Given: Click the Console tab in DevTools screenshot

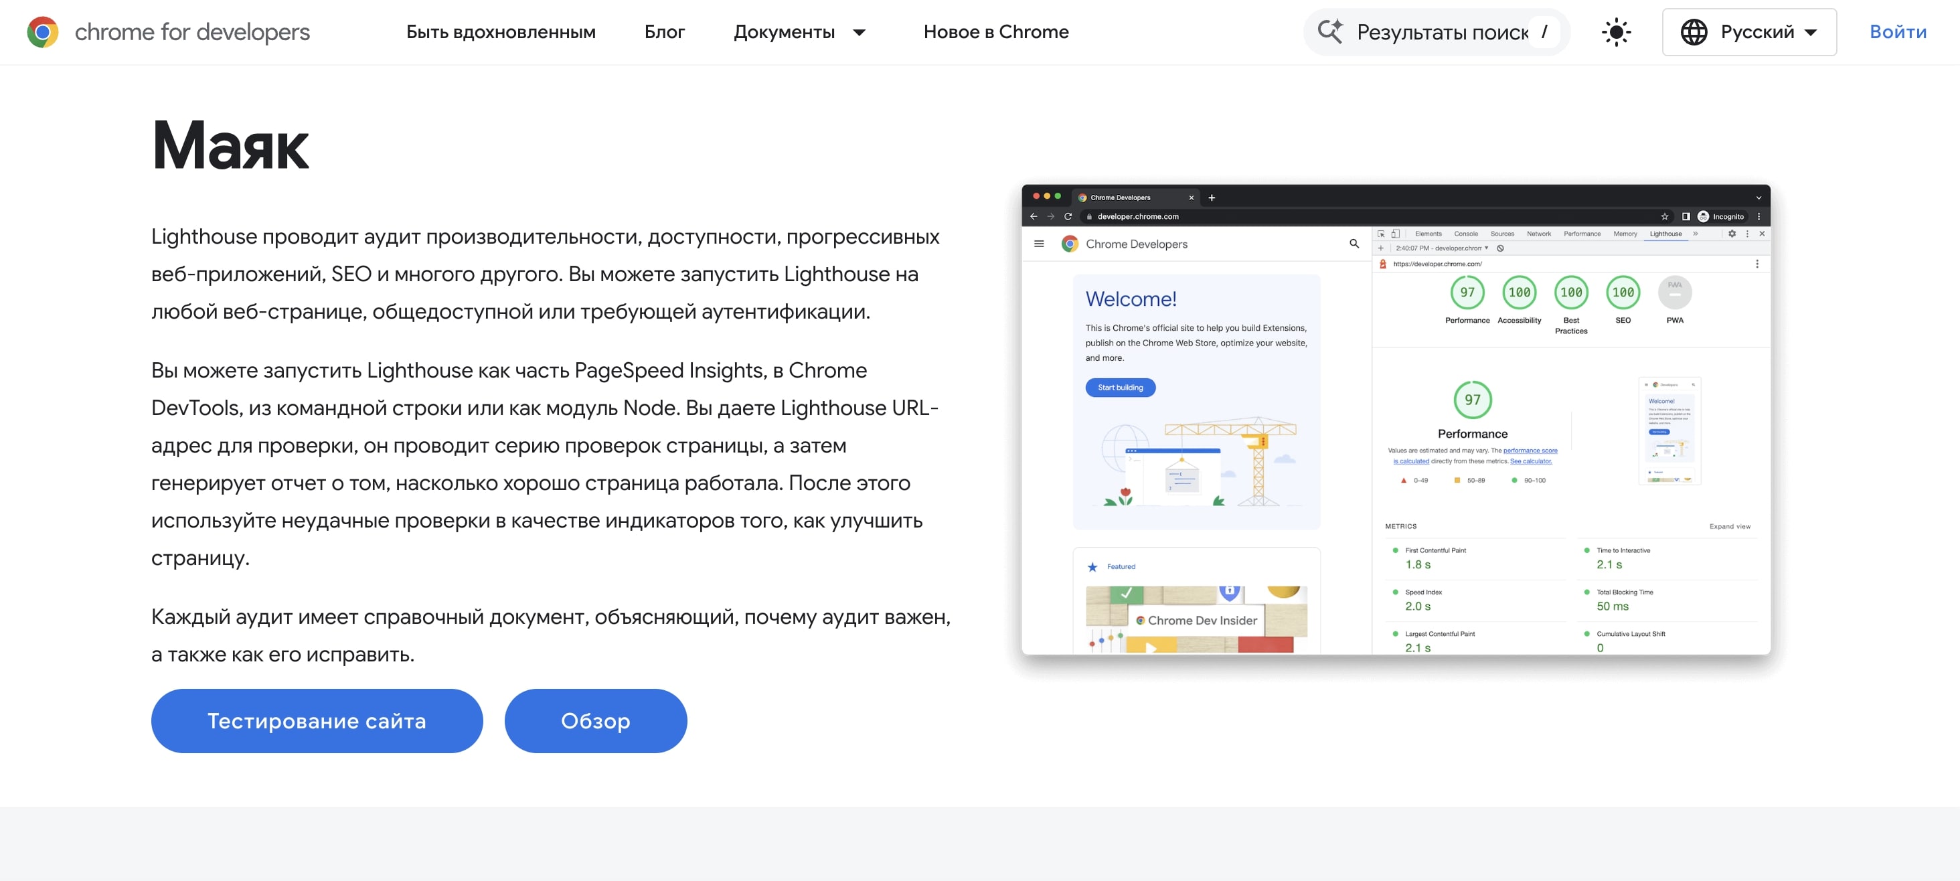Looking at the screenshot, I should click(1465, 234).
